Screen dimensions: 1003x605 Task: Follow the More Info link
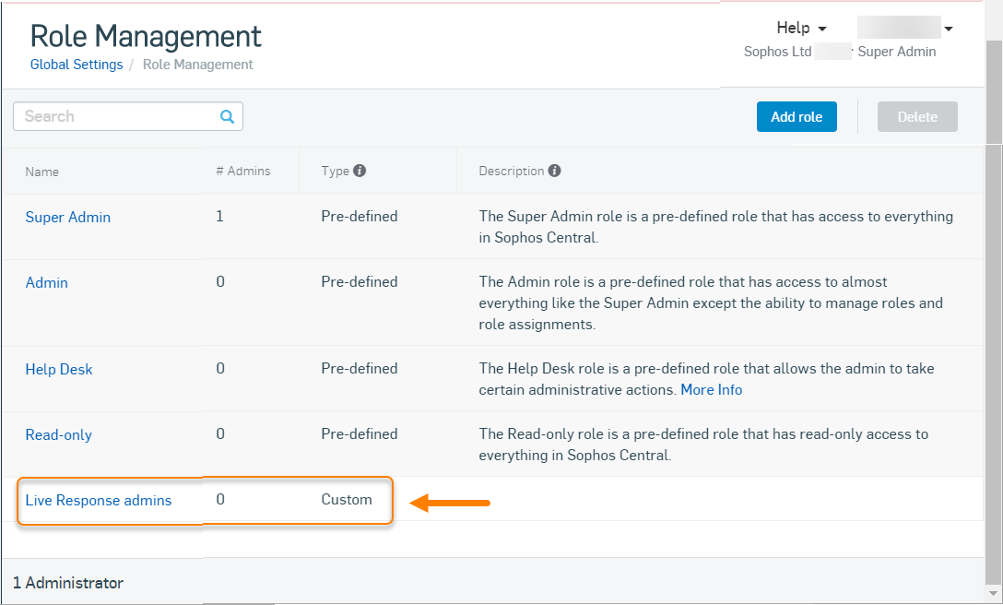coord(711,390)
